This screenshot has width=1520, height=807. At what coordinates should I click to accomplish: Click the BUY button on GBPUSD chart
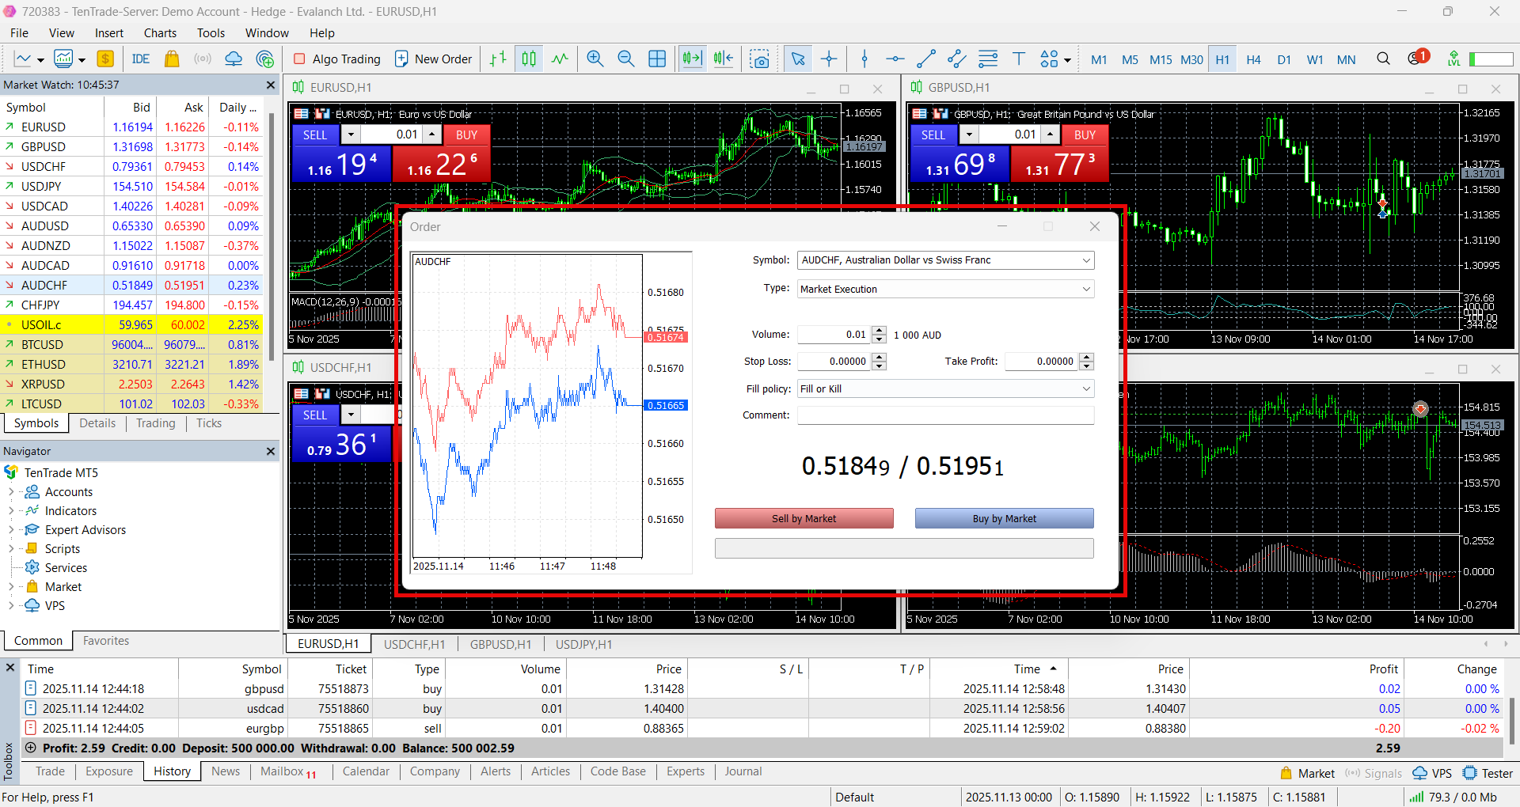coord(1085,134)
